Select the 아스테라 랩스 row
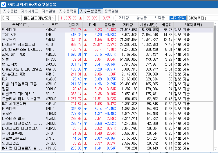This screenshot has height=153, width=218. tap(107, 119)
